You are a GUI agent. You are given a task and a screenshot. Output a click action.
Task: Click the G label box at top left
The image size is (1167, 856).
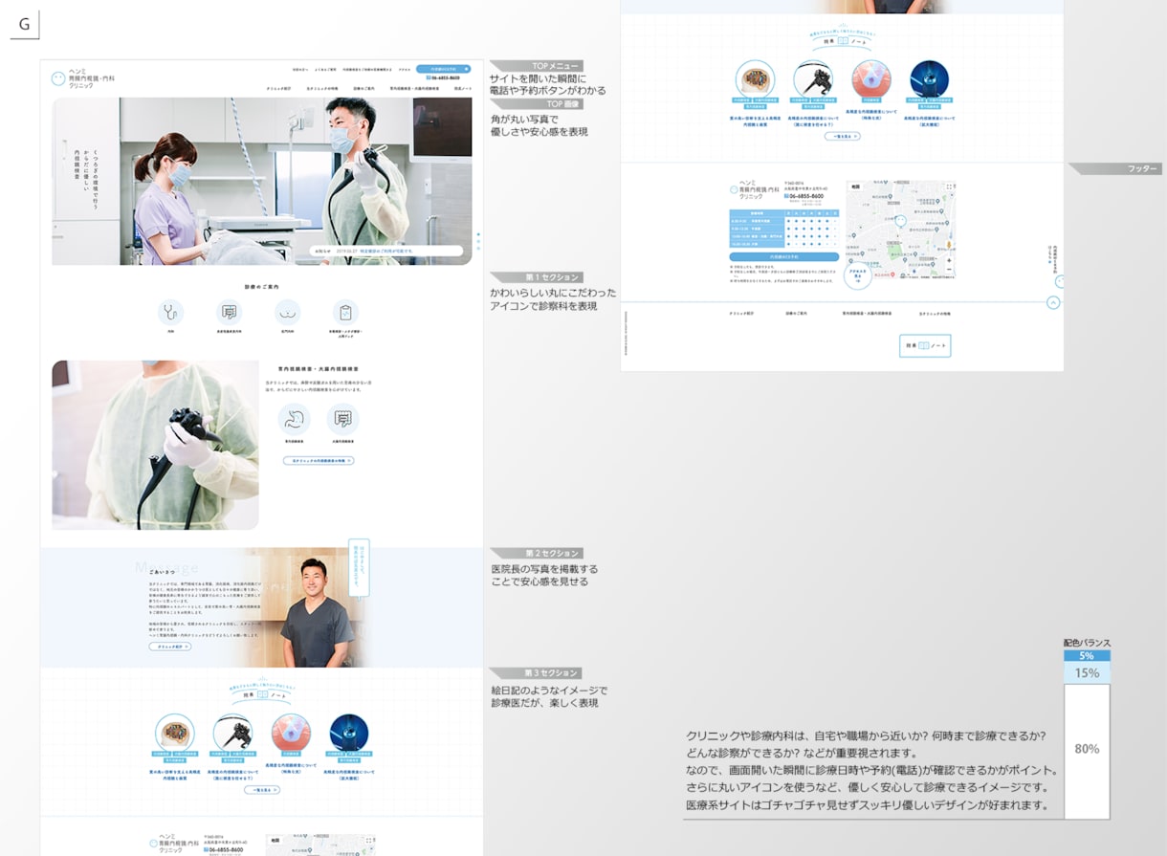(24, 23)
